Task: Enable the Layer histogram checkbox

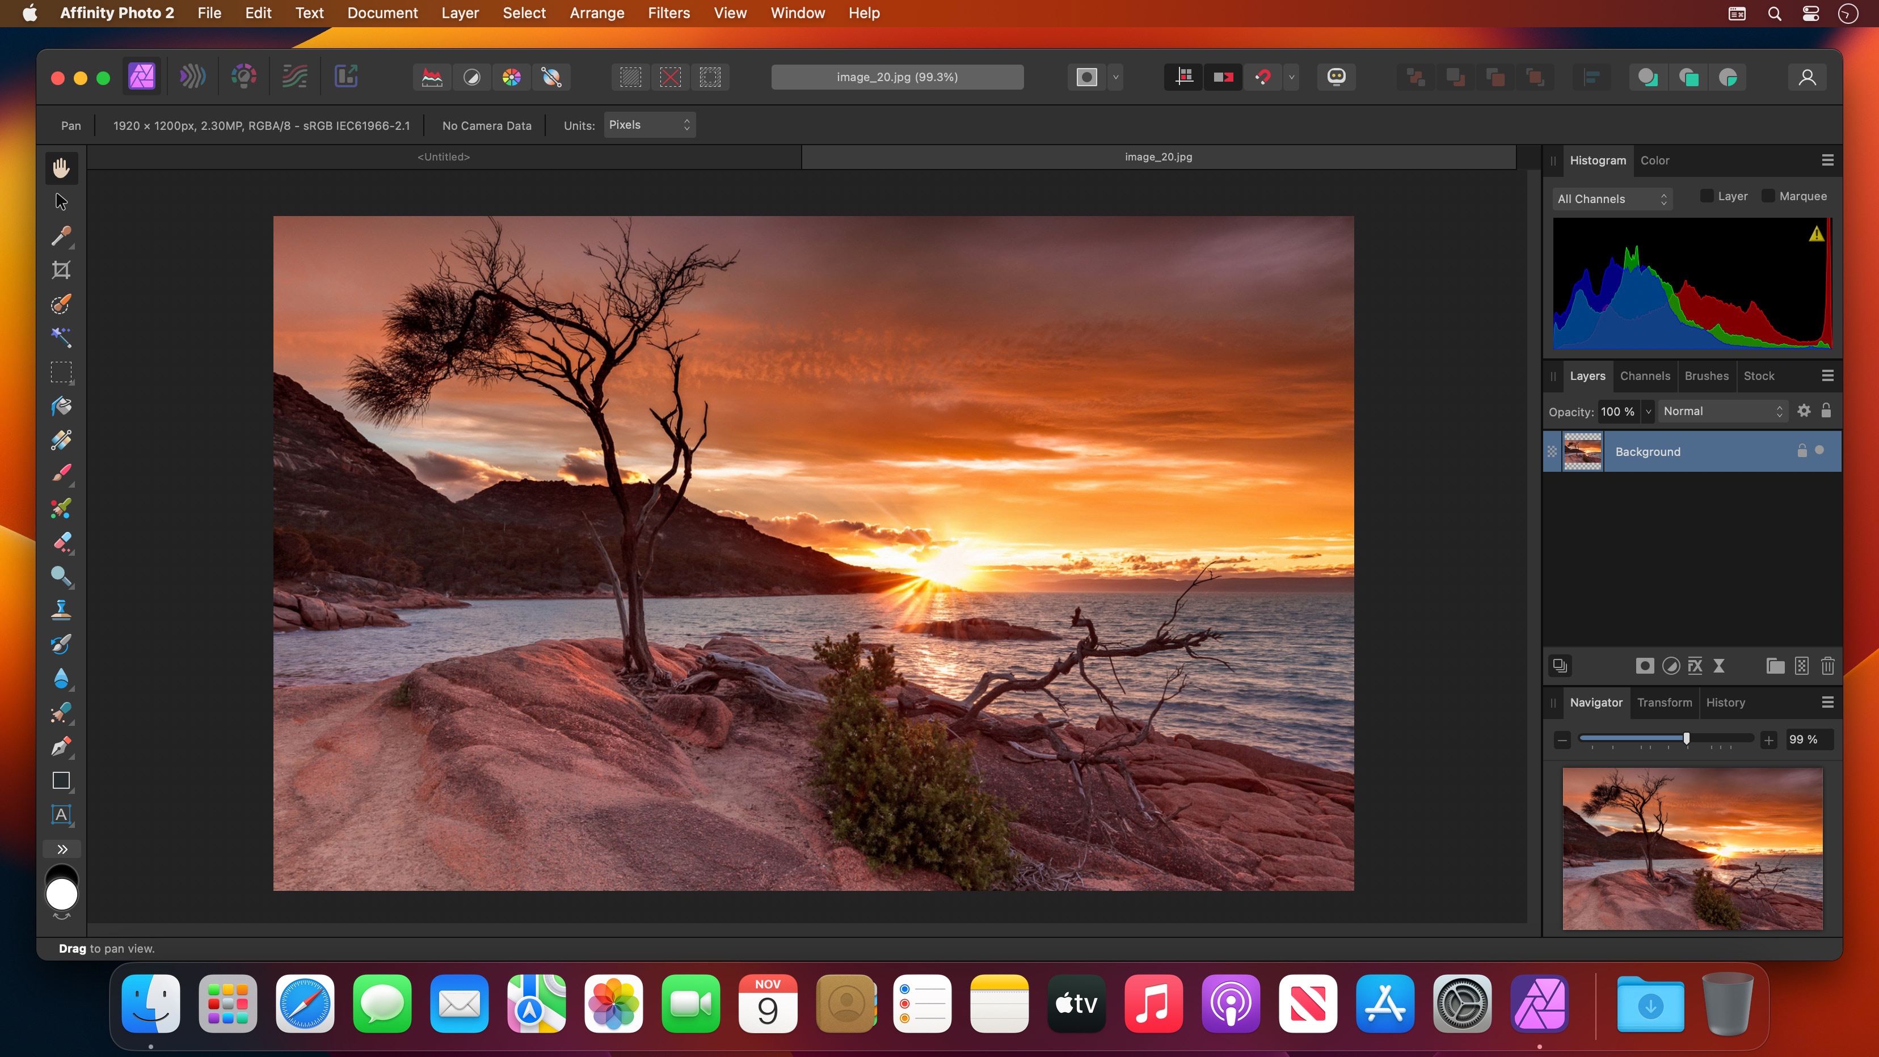Action: (1706, 196)
